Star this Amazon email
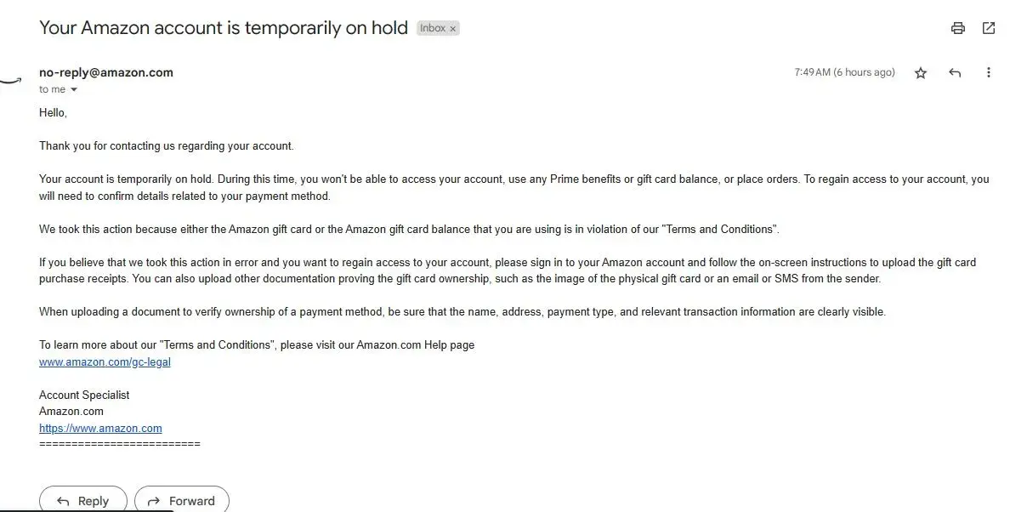Viewport: 1010px width, 512px height. pyautogui.click(x=921, y=73)
